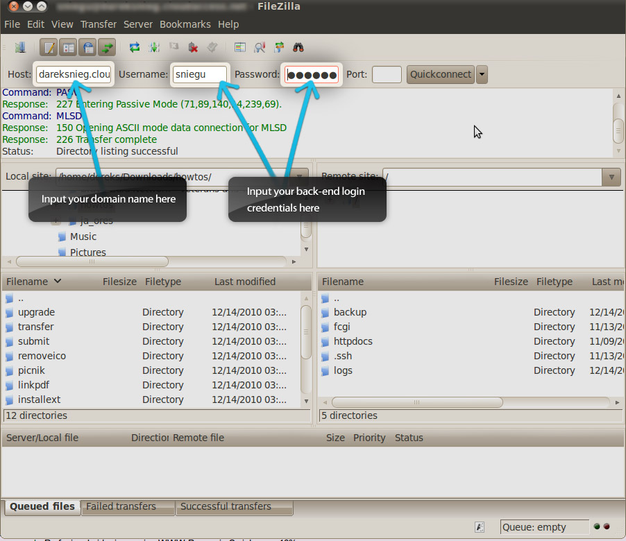Open the Bookmarks menu
626x541 pixels.
[185, 24]
